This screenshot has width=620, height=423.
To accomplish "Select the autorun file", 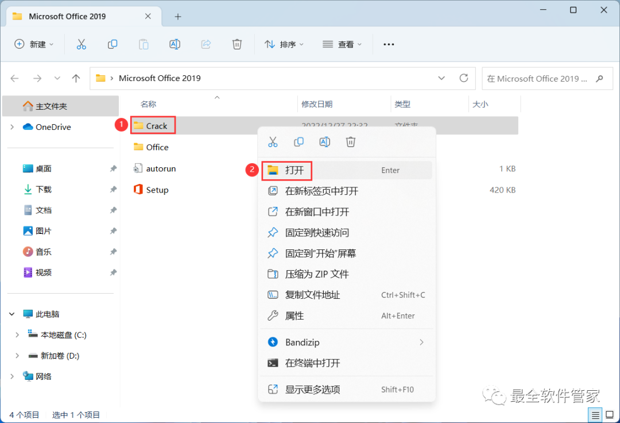I will tap(161, 168).
